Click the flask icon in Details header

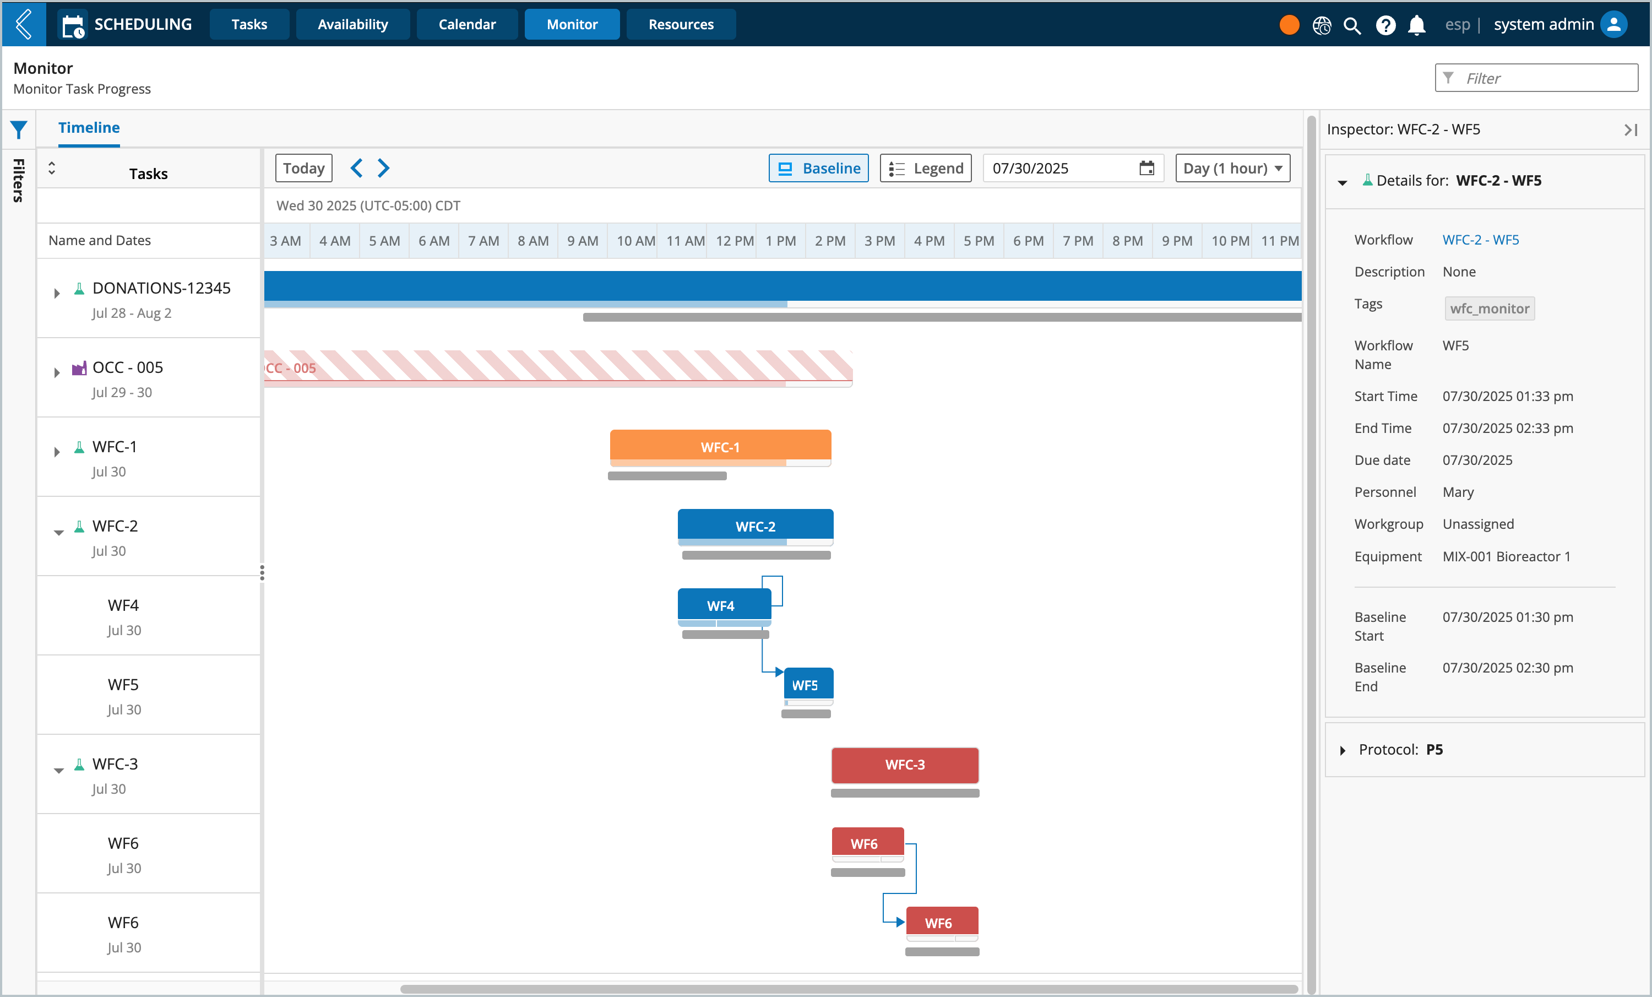(x=1367, y=180)
